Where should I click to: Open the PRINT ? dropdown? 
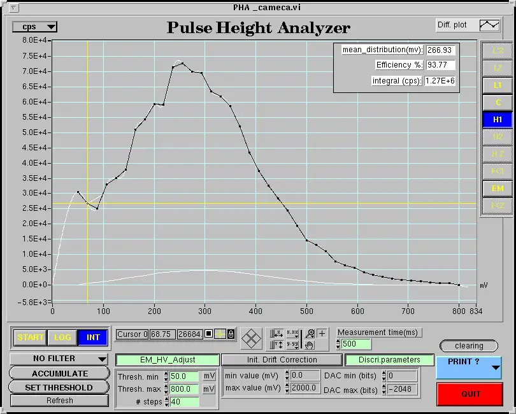tap(469, 368)
